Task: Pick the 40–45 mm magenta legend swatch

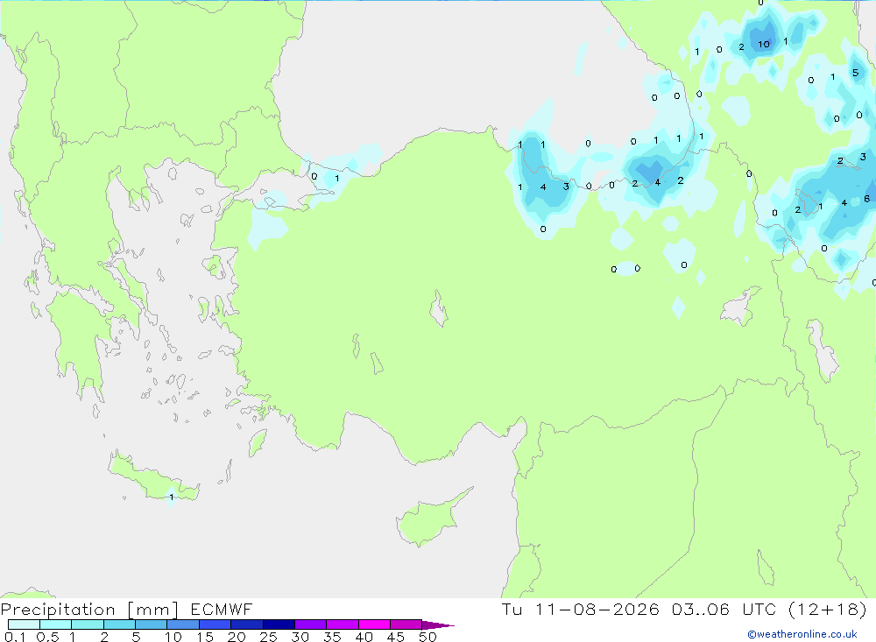Action: click(x=374, y=624)
